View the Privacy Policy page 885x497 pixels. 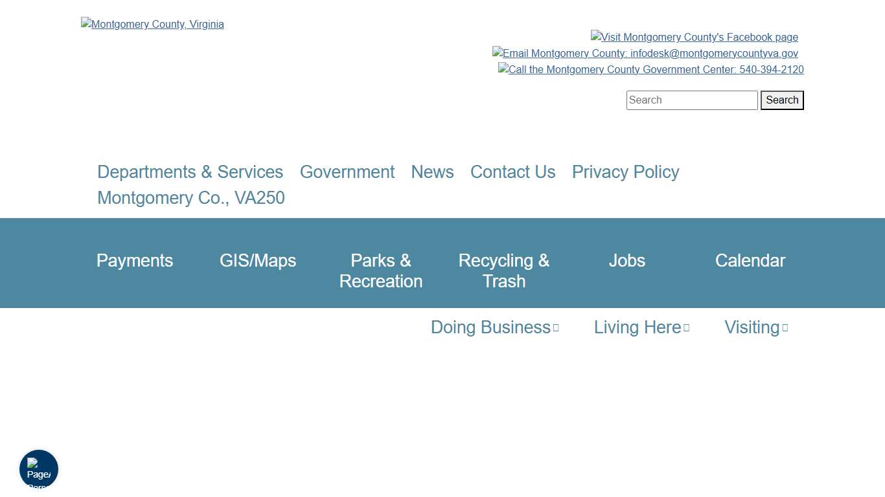(625, 172)
